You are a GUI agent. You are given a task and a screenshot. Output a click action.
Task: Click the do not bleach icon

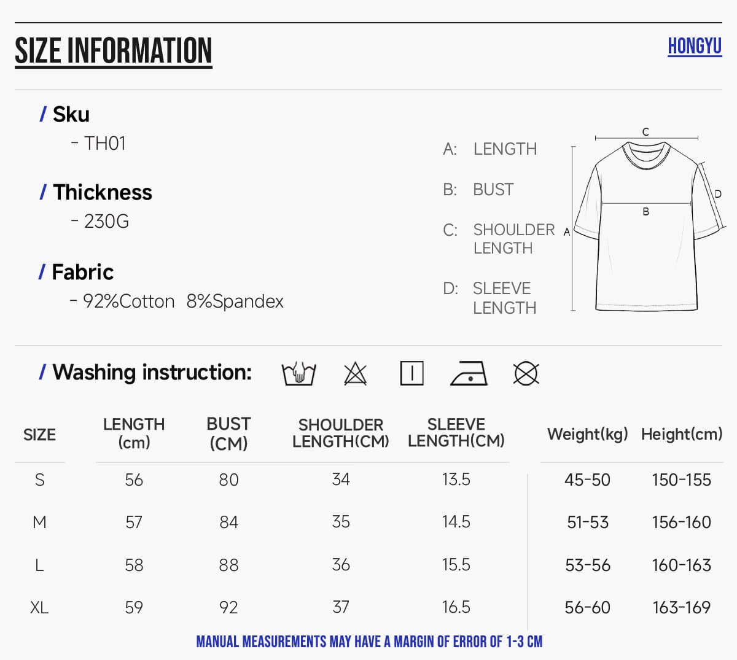coord(355,373)
